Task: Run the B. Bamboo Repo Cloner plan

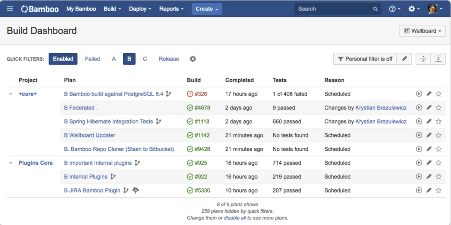Action: [419, 149]
